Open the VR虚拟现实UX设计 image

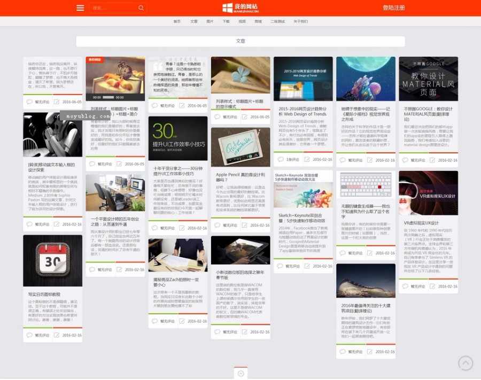tap(429, 193)
